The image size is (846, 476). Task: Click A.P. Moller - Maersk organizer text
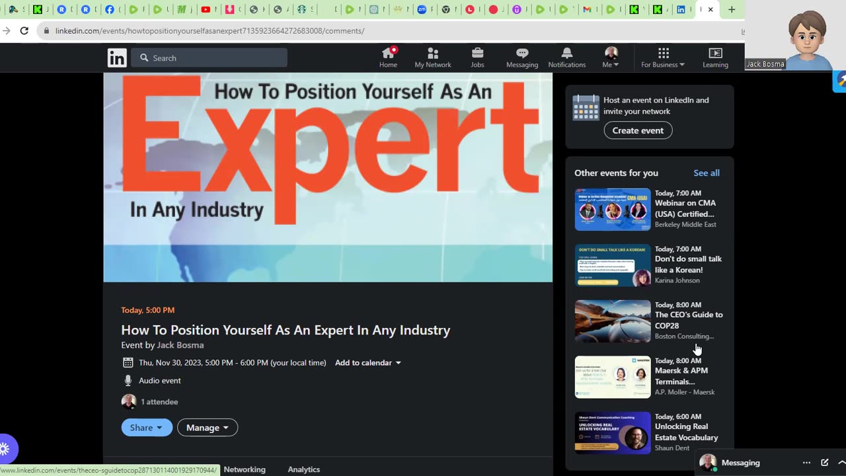pos(685,392)
